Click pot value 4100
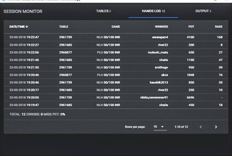232x156 pixels. [x=190, y=37]
